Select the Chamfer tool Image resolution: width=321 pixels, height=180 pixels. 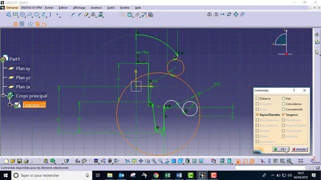[80, 14]
